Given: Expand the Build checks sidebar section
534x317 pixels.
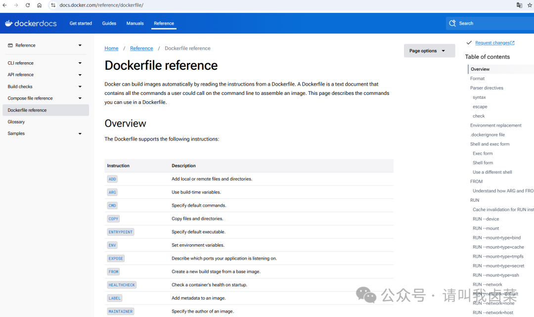Looking at the screenshot, I should [80, 87].
